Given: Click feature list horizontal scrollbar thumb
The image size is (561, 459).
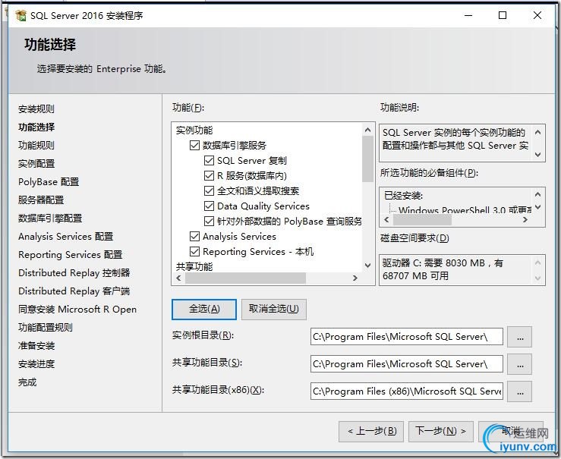Looking at the screenshot, I should tap(245, 278).
